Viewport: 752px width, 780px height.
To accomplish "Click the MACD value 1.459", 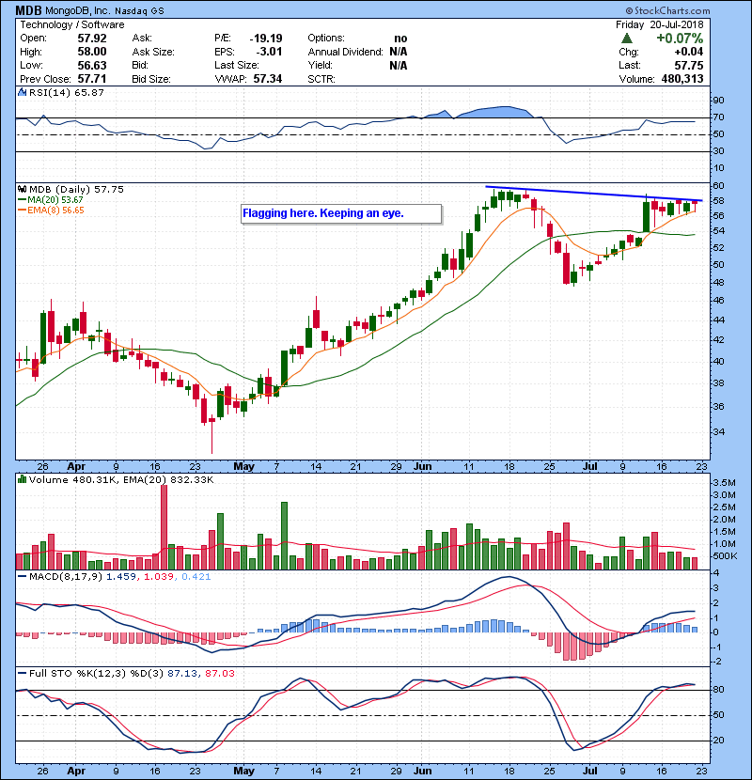I will [121, 577].
